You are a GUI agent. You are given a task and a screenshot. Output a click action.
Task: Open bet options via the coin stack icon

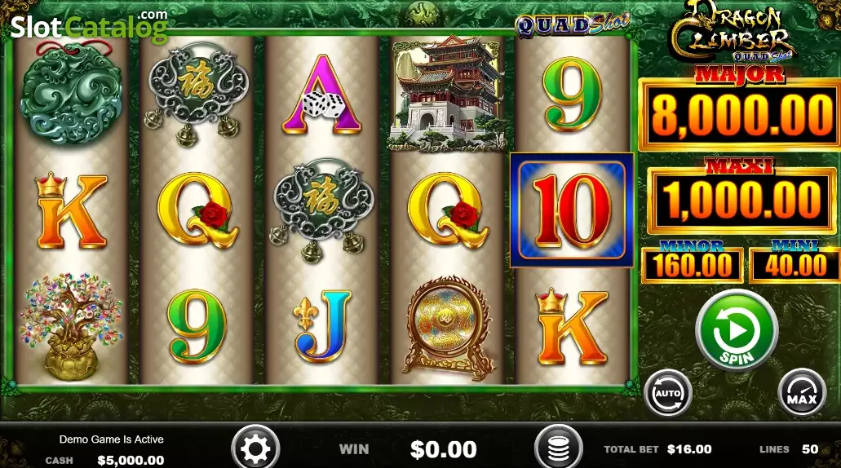[x=558, y=448]
